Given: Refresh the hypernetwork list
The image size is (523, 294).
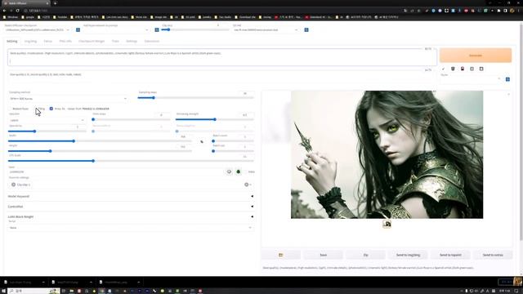Looking at the screenshot, I should click(157, 30).
